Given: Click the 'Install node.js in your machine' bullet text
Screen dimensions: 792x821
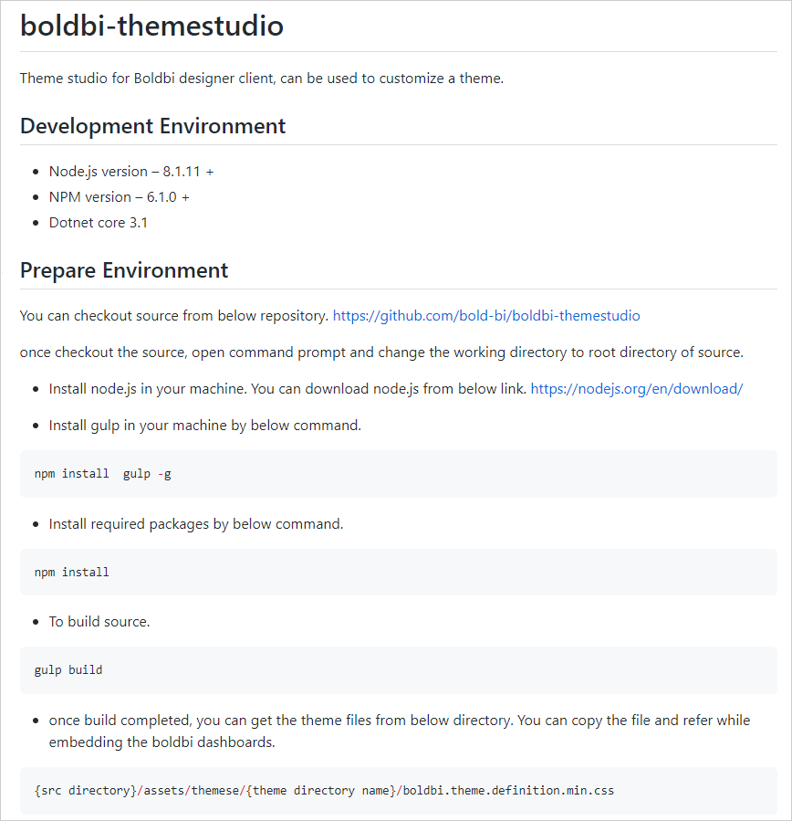Looking at the screenshot, I should point(287,388).
